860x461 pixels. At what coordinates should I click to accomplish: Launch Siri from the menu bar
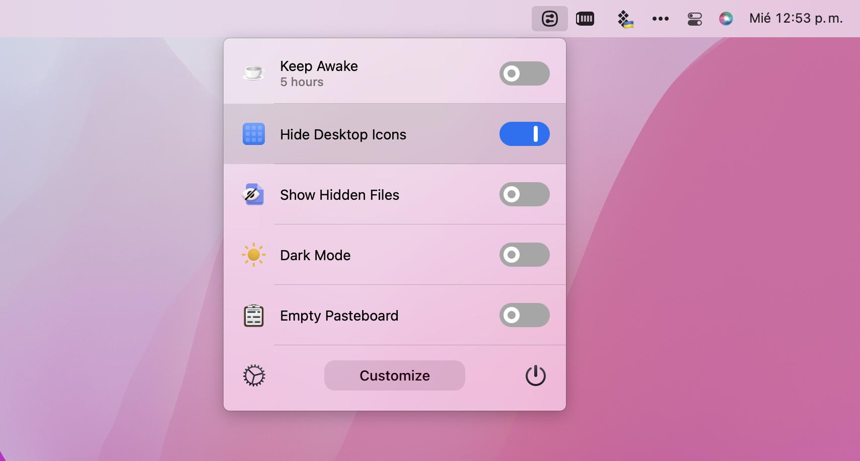point(726,19)
